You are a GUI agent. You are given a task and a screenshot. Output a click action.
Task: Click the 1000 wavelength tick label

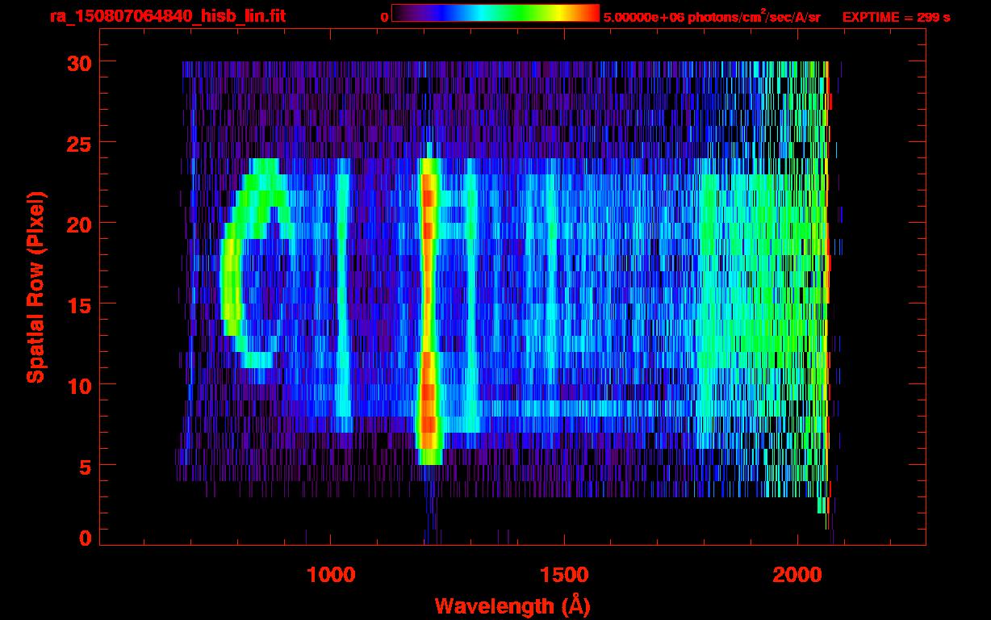331,575
